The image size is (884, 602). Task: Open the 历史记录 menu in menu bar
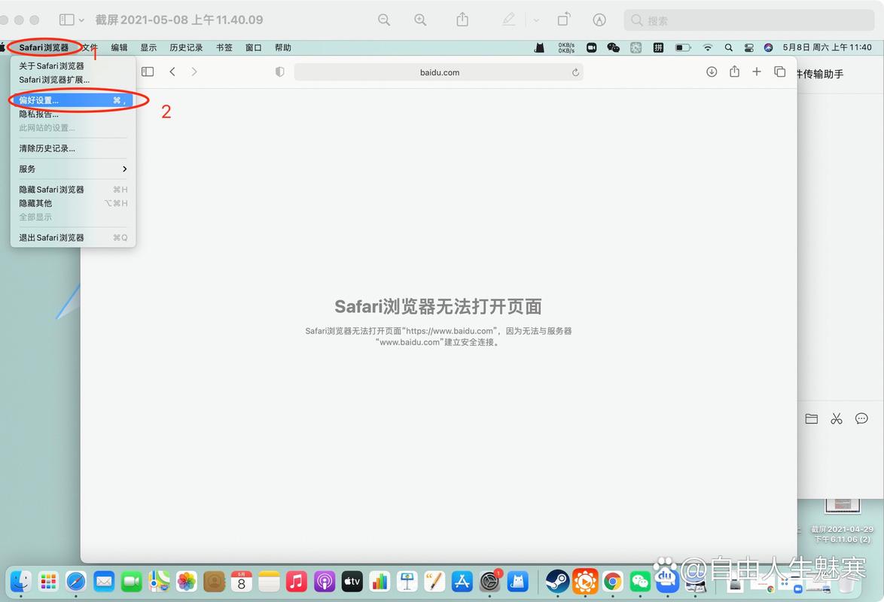(186, 47)
